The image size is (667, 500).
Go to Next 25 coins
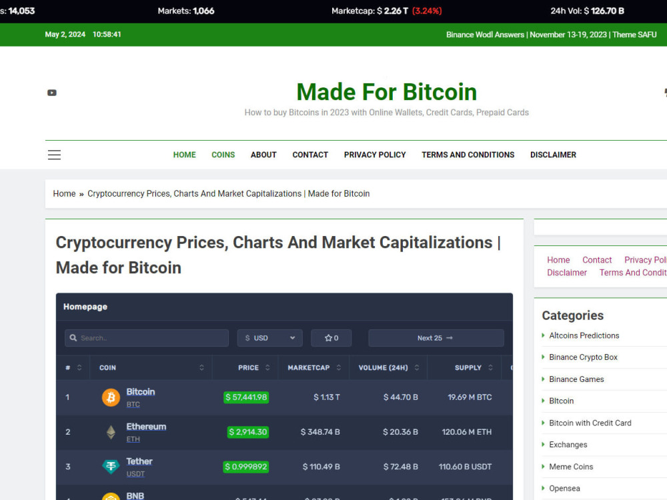point(436,338)
